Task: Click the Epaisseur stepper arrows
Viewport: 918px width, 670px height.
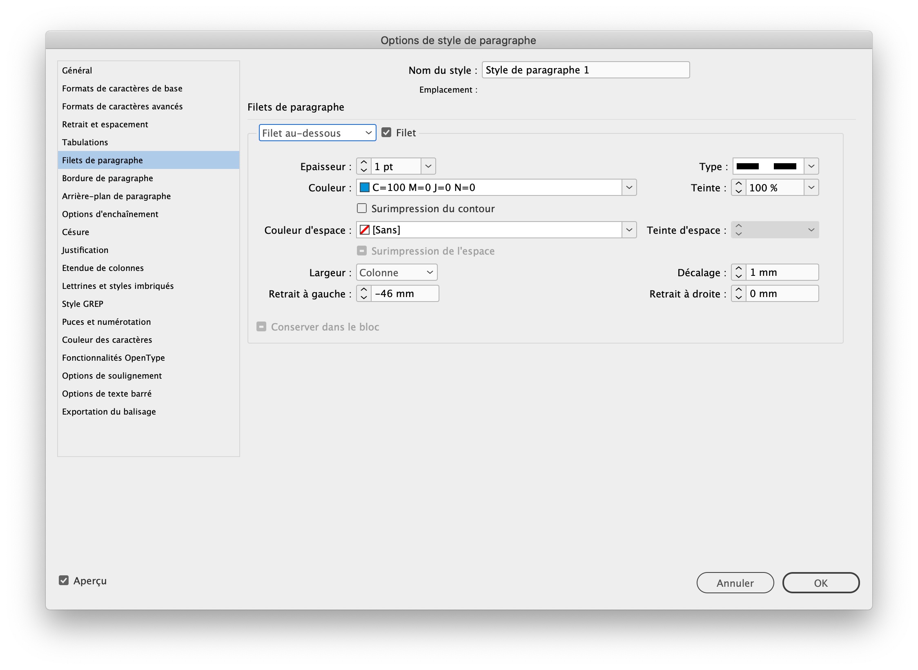Action: [x=363, y=166]
